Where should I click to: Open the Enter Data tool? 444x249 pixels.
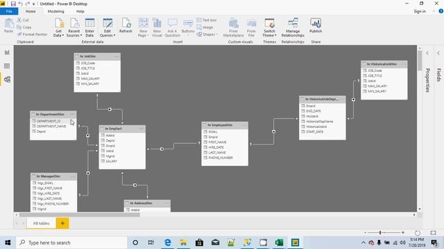click(x=89, y=28)
